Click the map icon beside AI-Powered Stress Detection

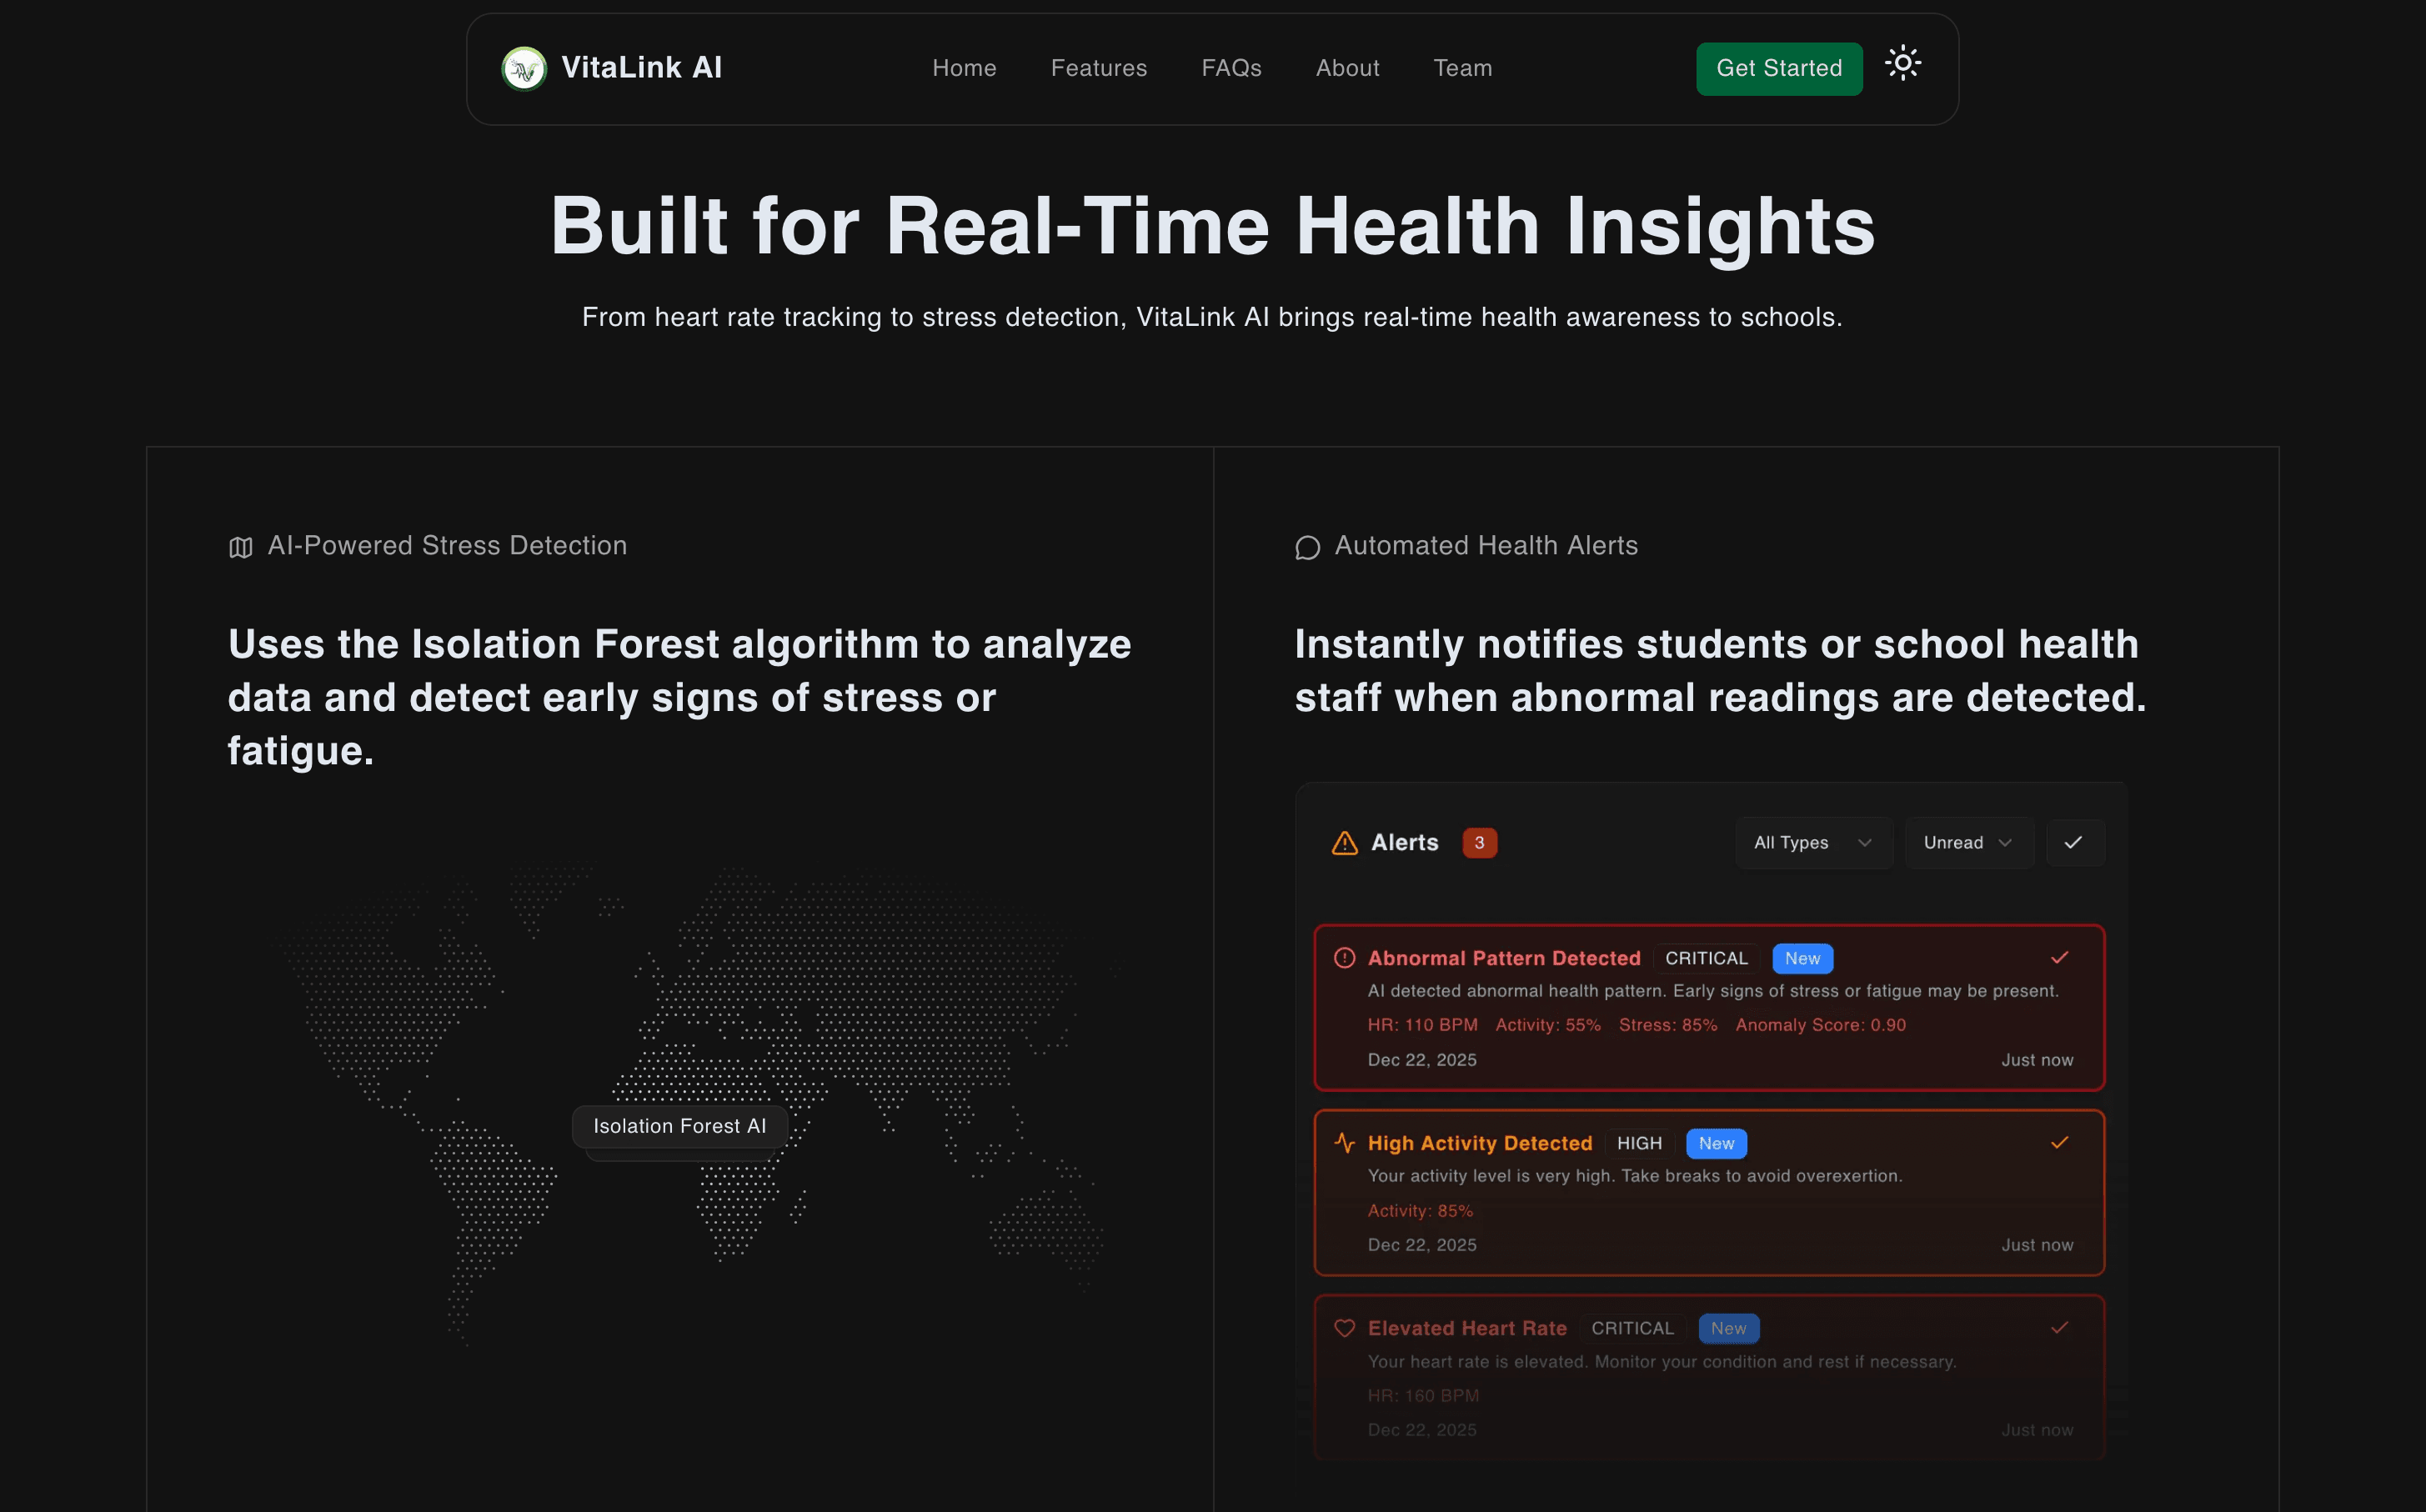coord(241,548)
